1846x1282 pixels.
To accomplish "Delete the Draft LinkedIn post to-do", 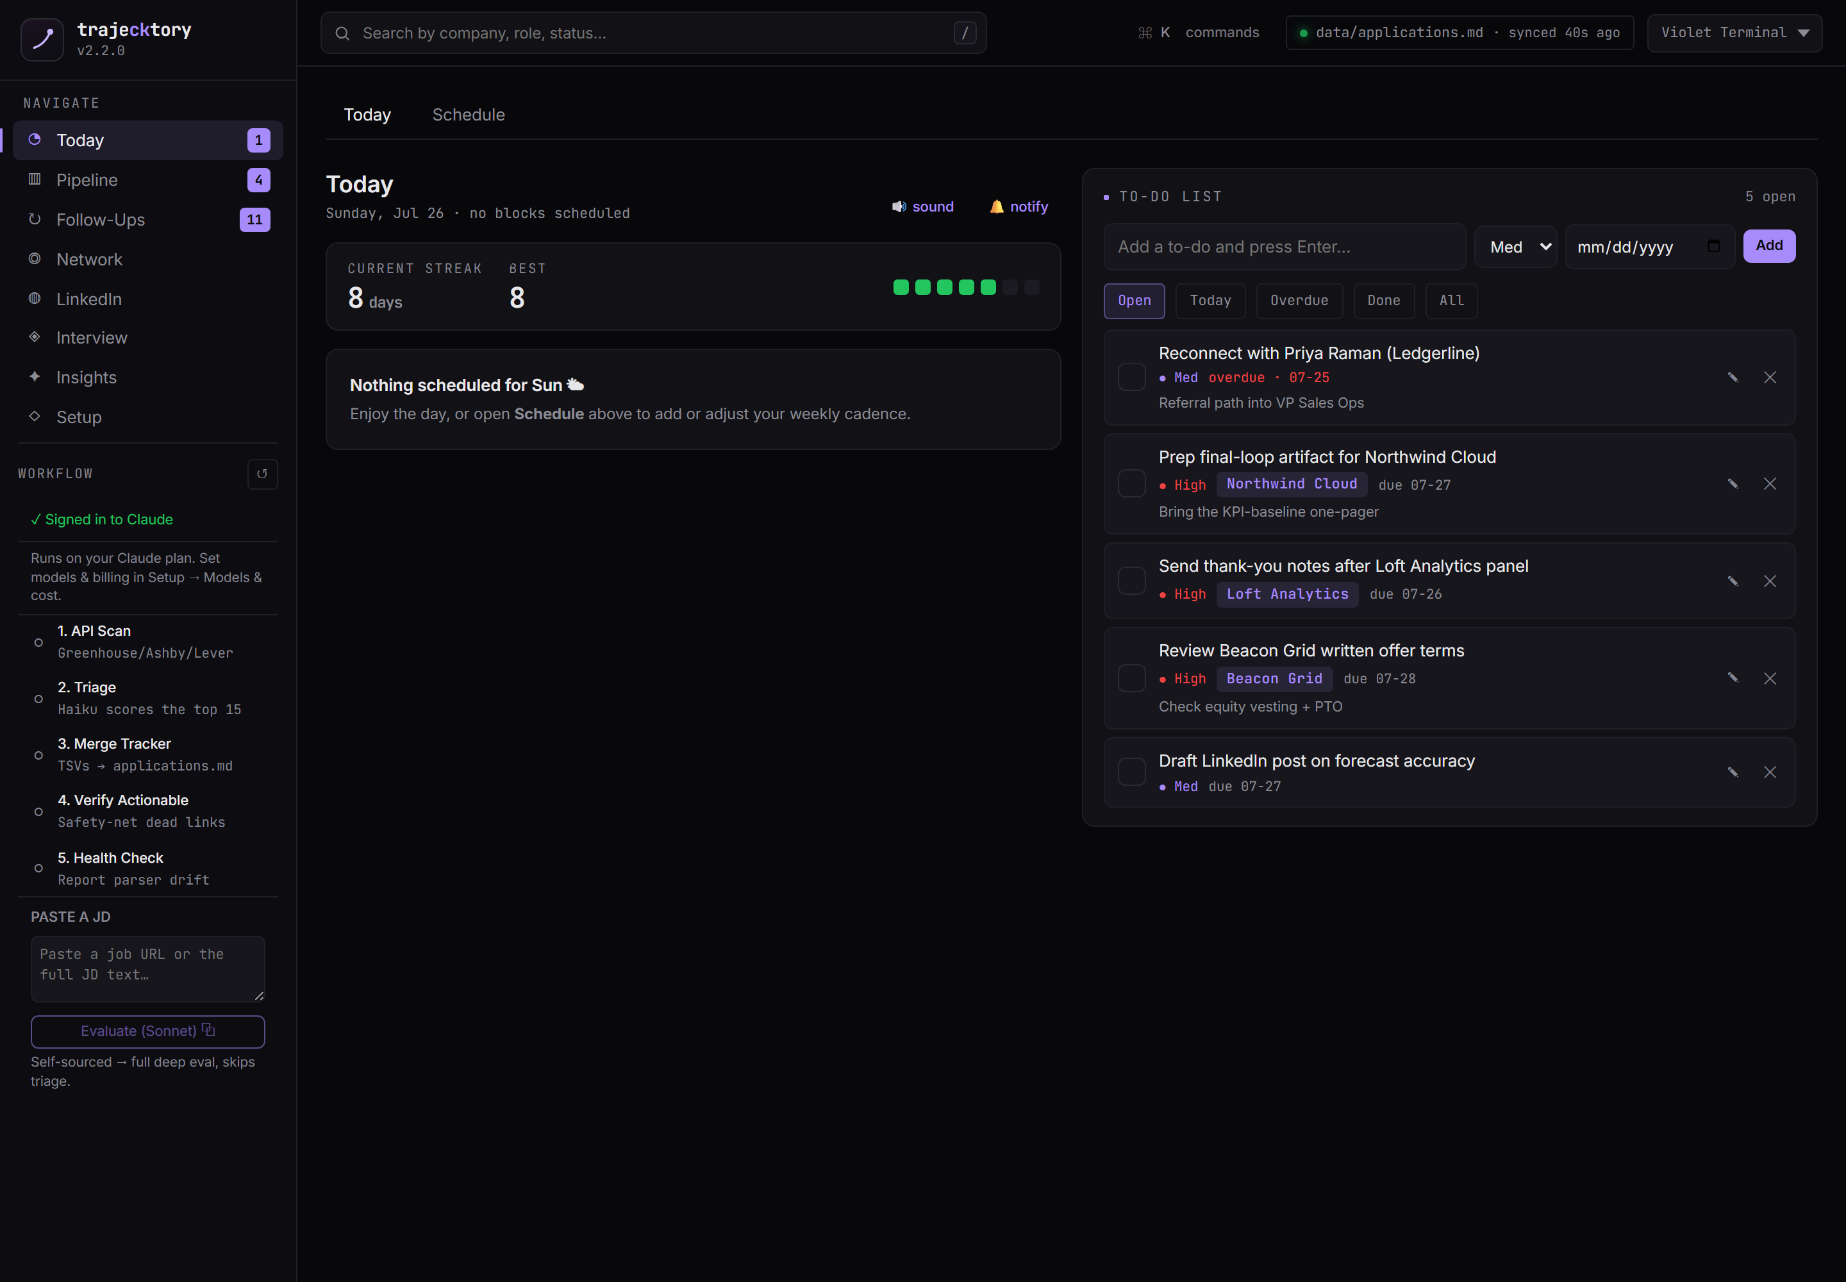I will [1770, 772].
